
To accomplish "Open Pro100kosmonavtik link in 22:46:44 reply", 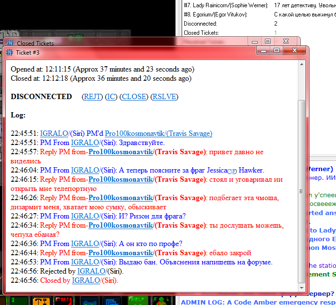I will 121,253.
